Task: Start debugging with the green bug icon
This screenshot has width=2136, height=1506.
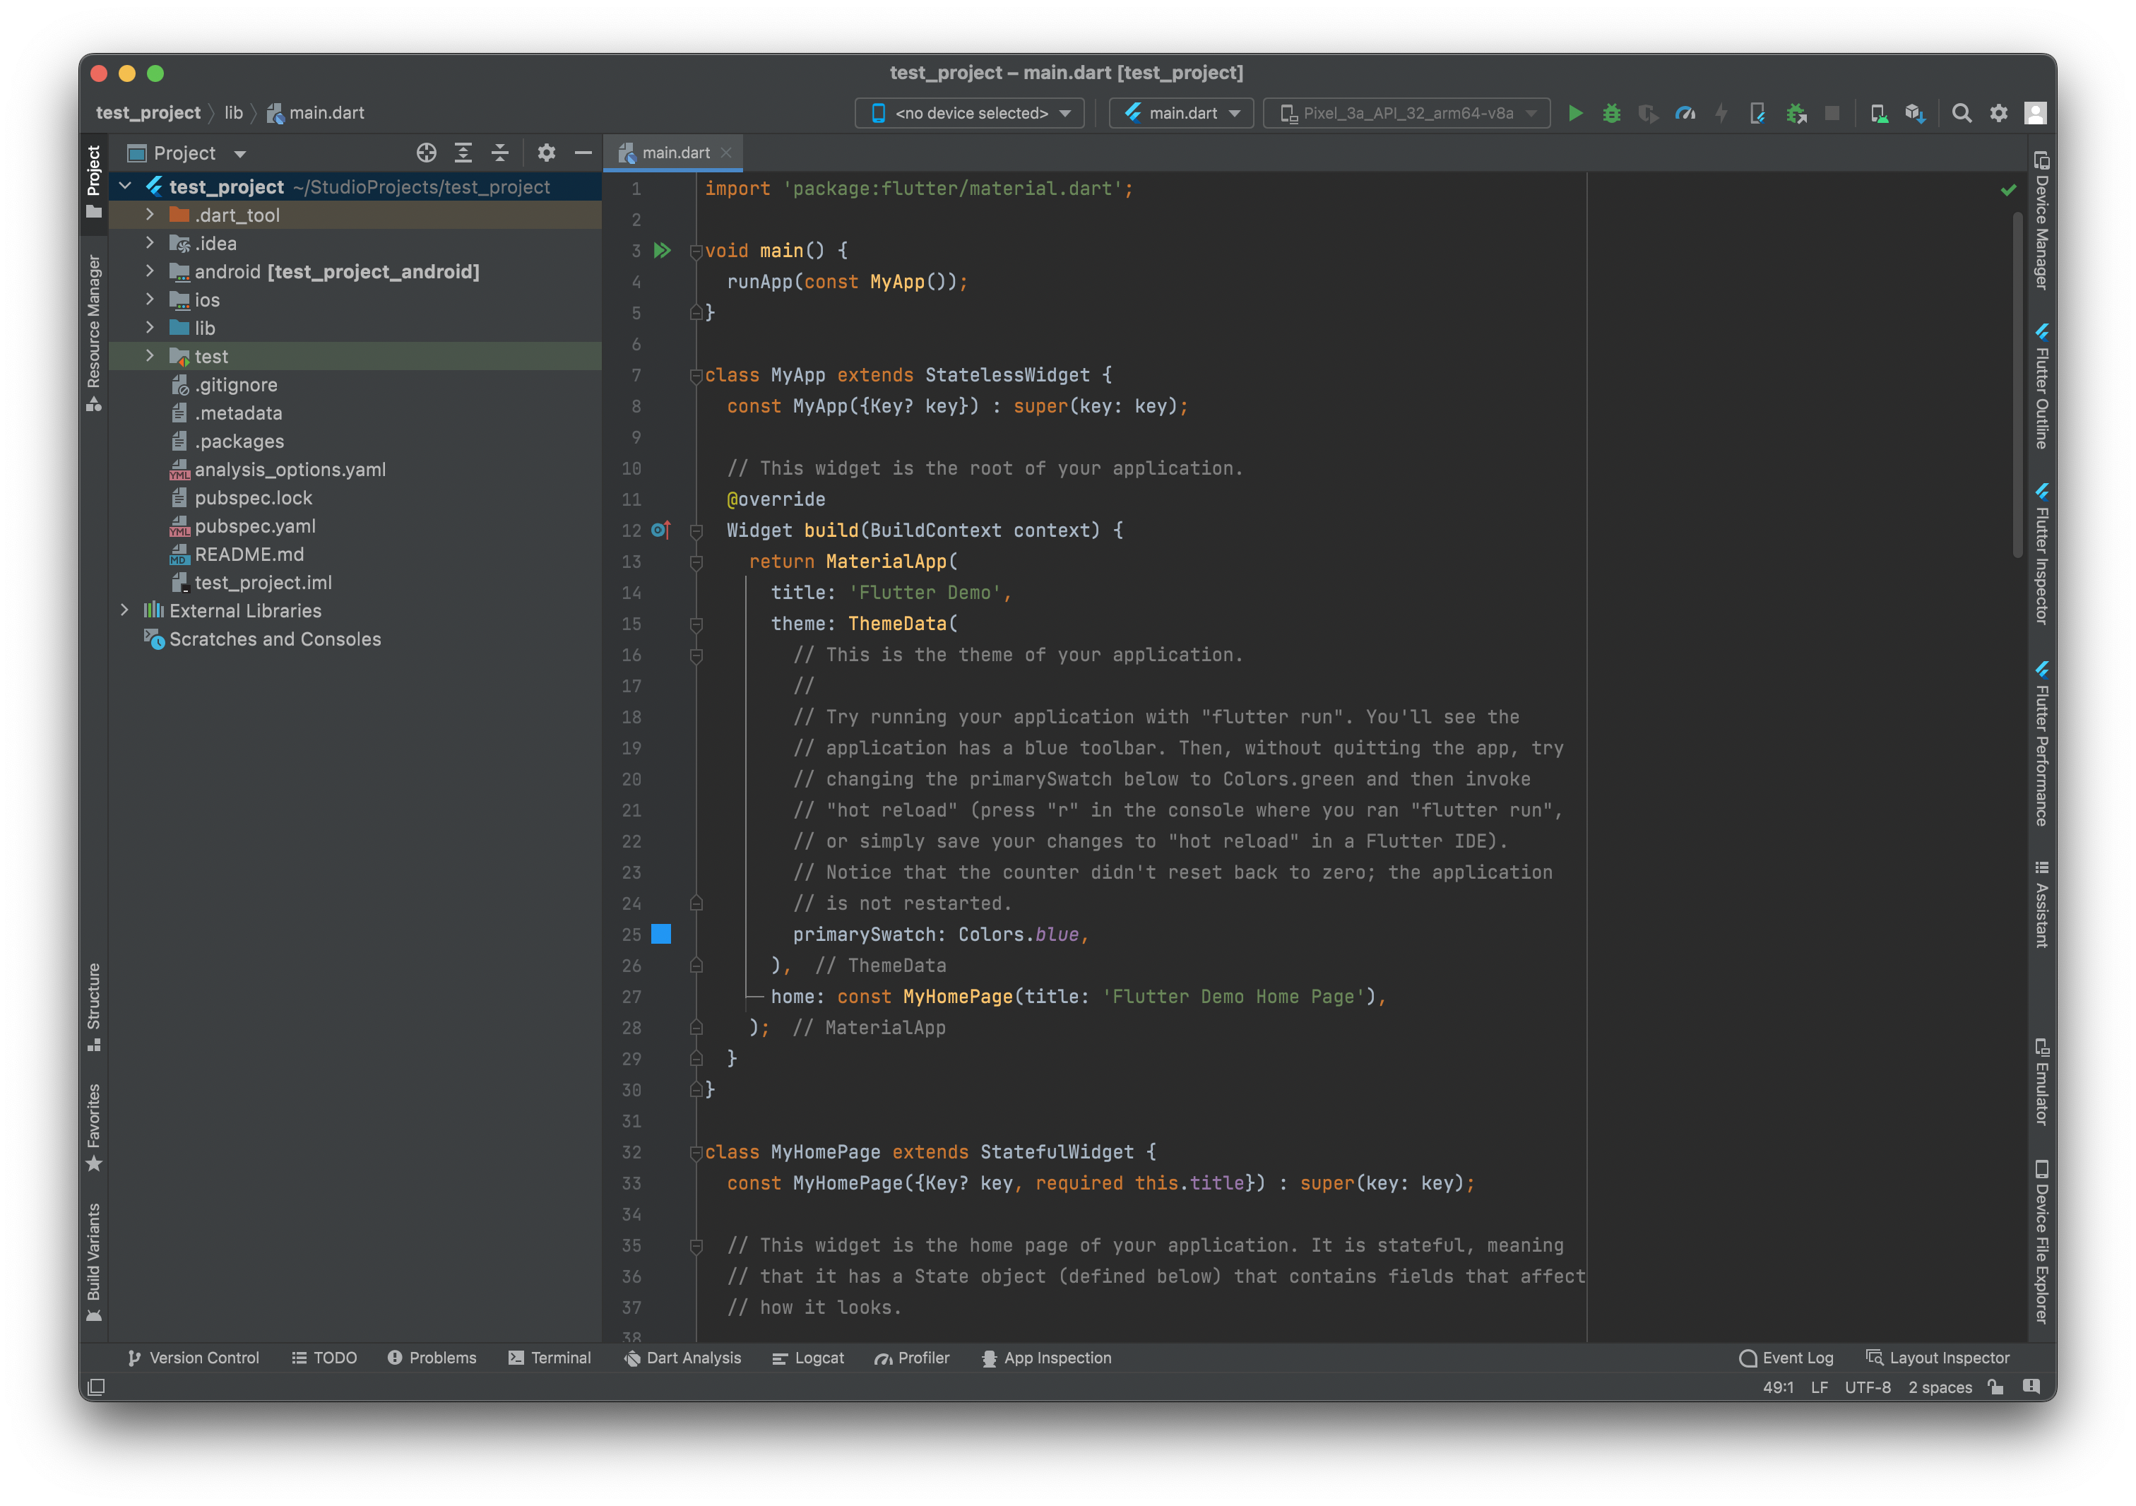Action: pyautogui.click(x=1611, y=114)
